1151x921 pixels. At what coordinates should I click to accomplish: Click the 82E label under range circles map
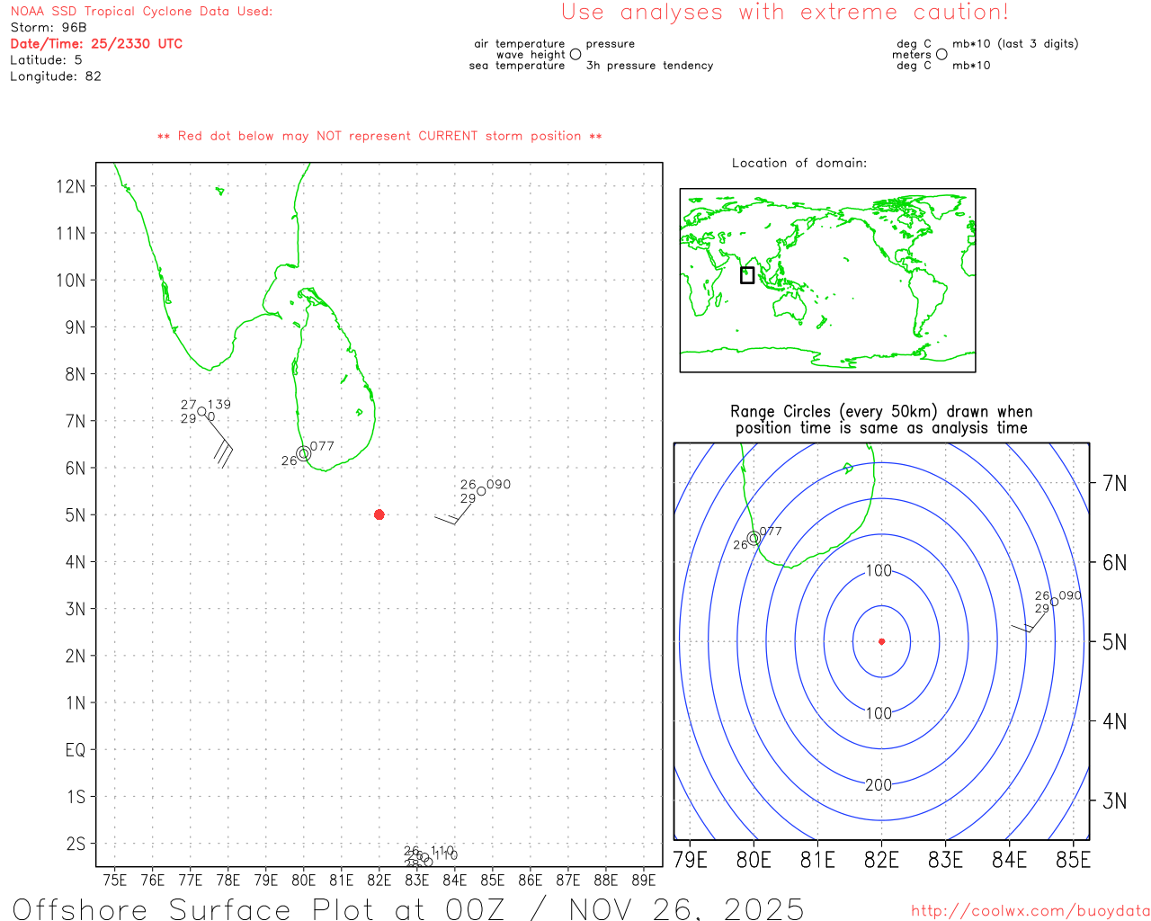pos(881,860)
